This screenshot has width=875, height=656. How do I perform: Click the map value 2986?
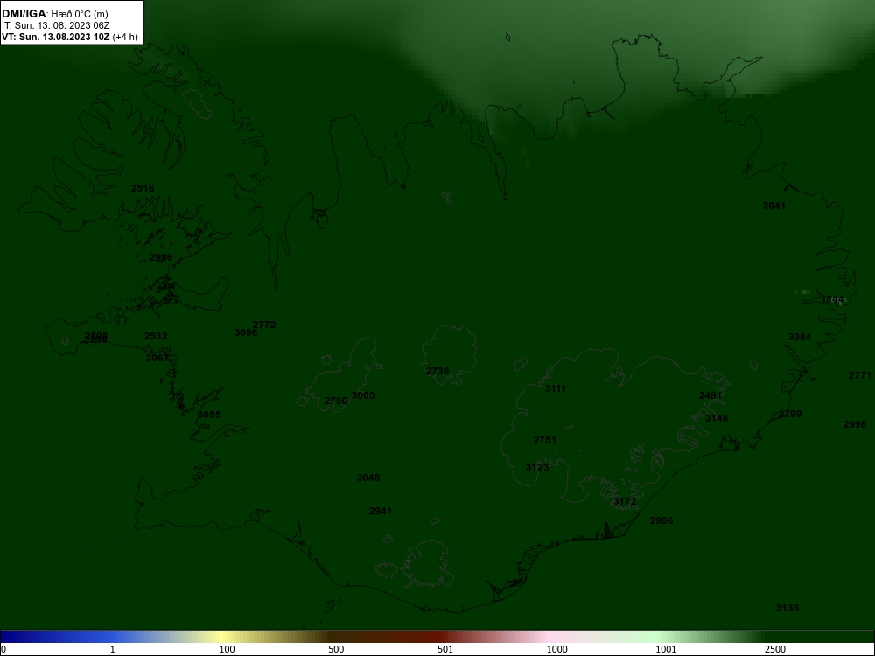click(161, 258)
